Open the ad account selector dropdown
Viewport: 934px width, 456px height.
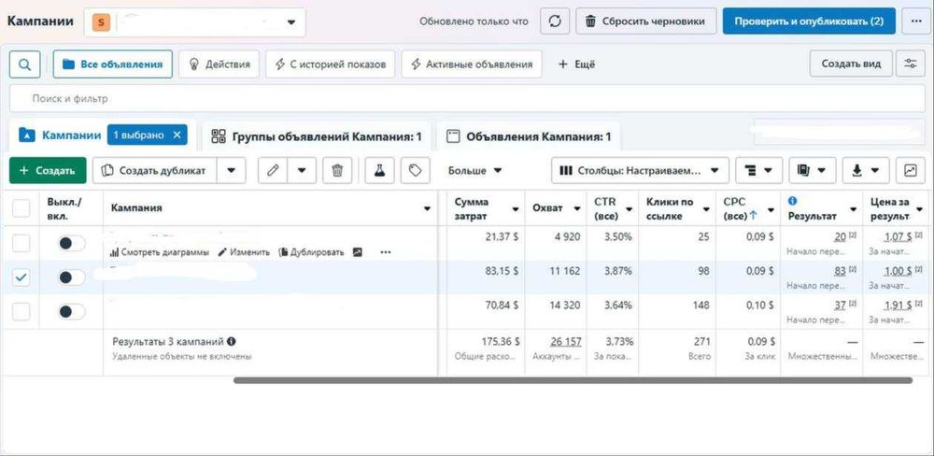click(195, 22)
